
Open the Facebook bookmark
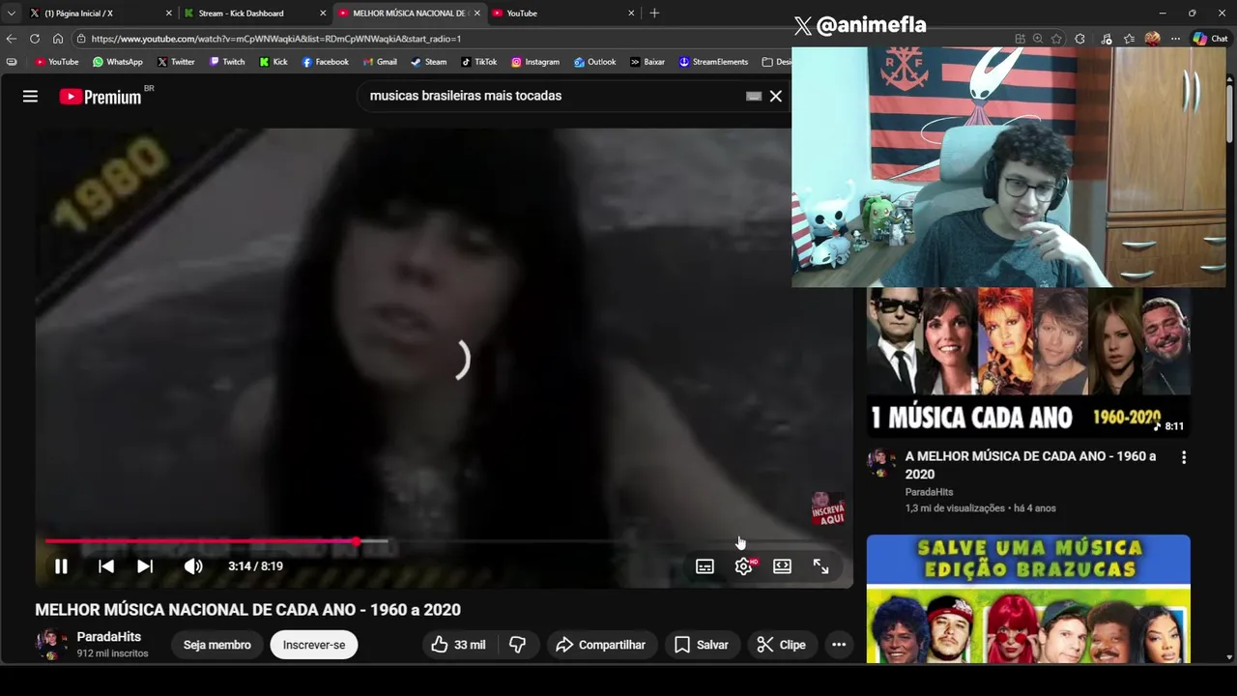pyautogui.click(x=325, y=62)
